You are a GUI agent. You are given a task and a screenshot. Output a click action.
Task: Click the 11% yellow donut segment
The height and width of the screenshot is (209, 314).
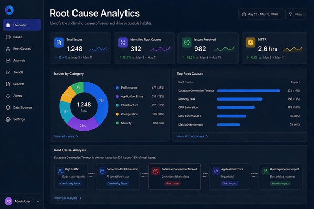(68, 95)
